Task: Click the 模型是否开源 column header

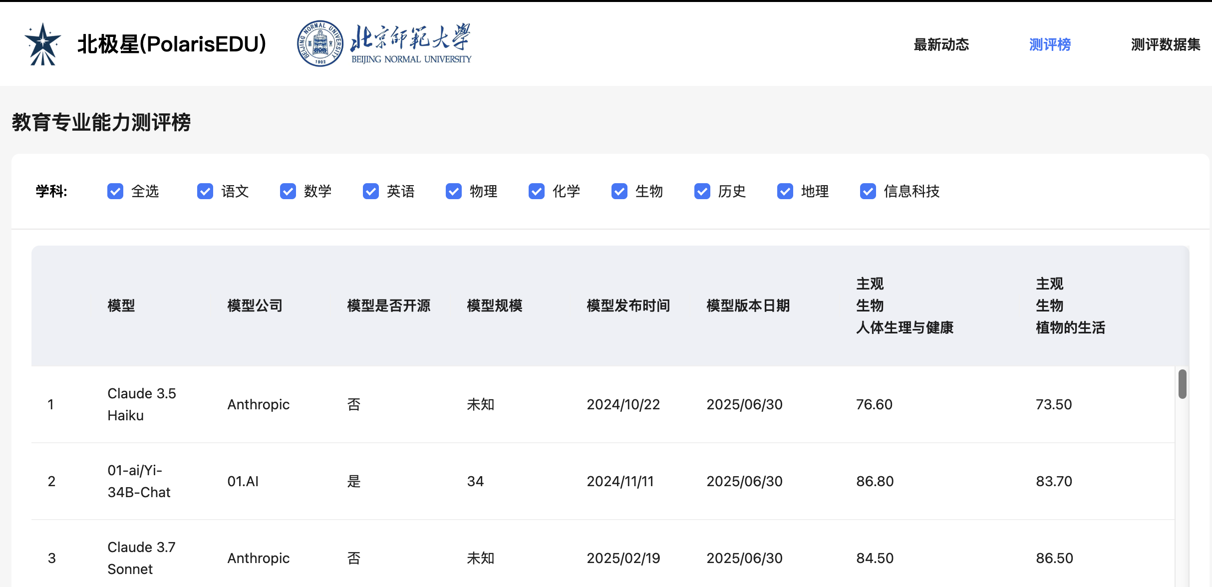Action: click(x=389, y=305)
